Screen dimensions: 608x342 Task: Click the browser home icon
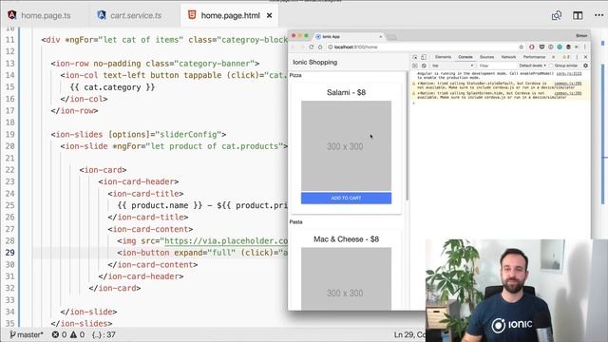point(320,47)
